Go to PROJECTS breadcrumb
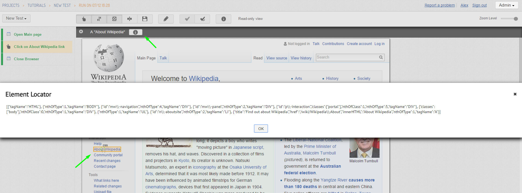The width and height of the screenshot is (522, 193). coord(11,5)
